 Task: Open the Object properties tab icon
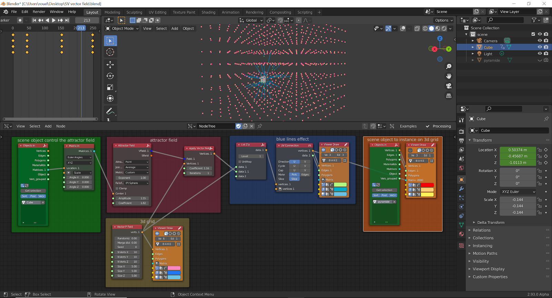tap(461, 180)
